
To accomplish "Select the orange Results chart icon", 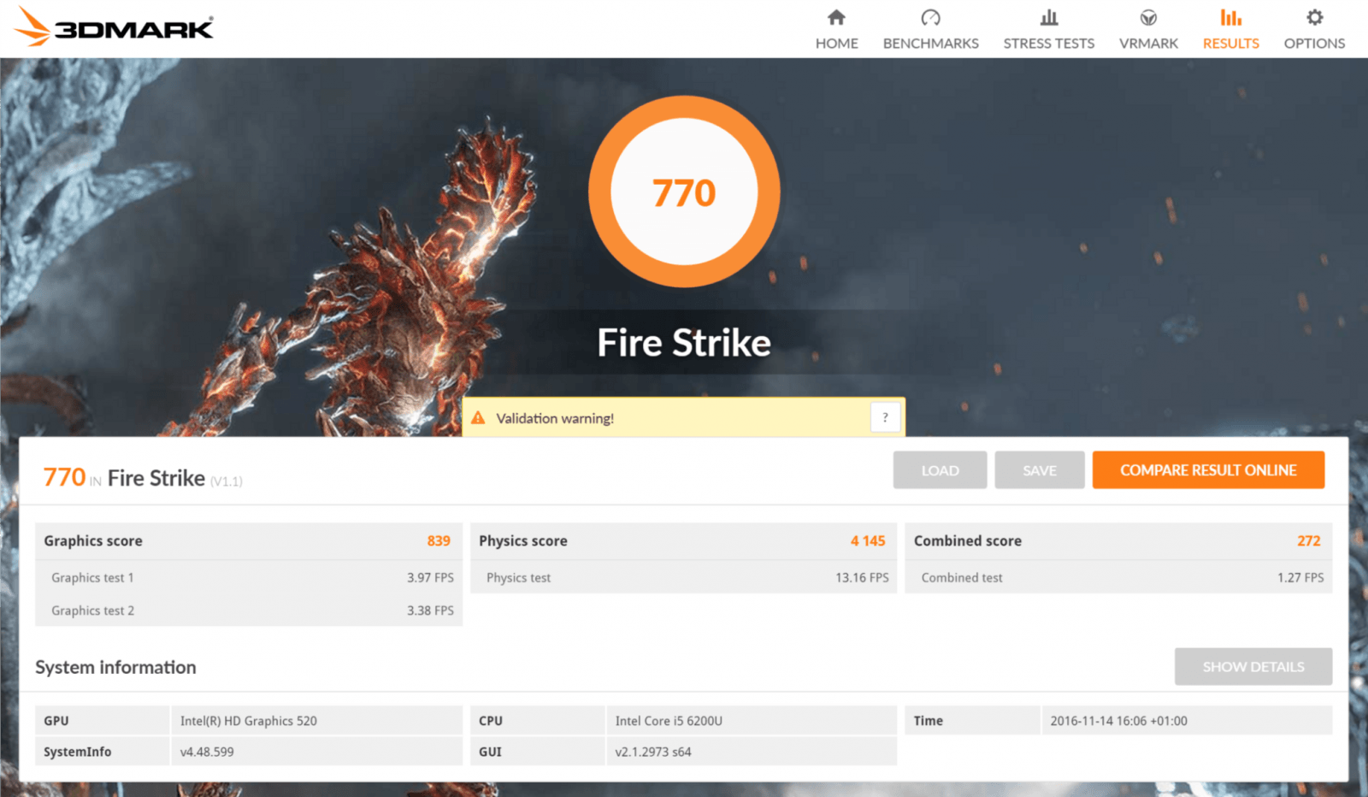I will click(x=1230, y=18).
